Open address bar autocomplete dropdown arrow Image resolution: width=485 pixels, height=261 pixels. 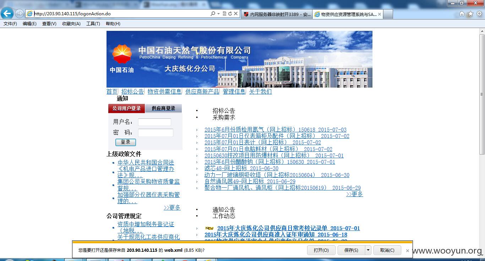tap(218, 13)
